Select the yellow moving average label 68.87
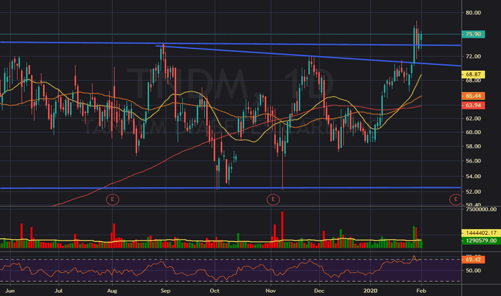 click(473, 74)
